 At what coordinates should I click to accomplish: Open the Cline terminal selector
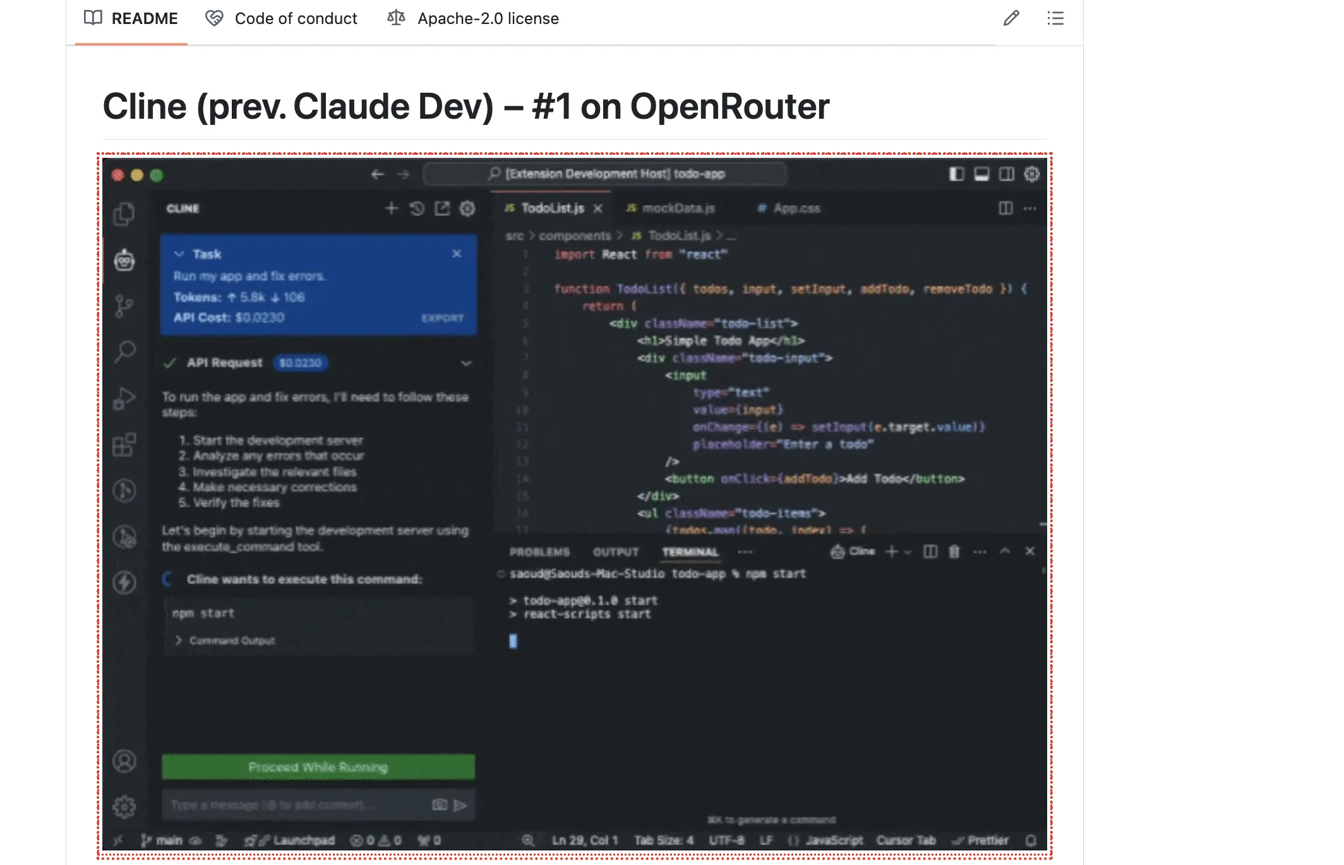(x=853, y=552)
